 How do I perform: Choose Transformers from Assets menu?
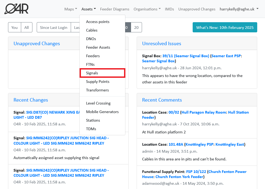point(102,90)
